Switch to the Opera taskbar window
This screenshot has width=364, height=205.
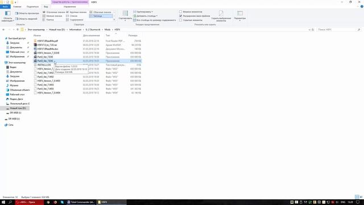tap(29, 202)
